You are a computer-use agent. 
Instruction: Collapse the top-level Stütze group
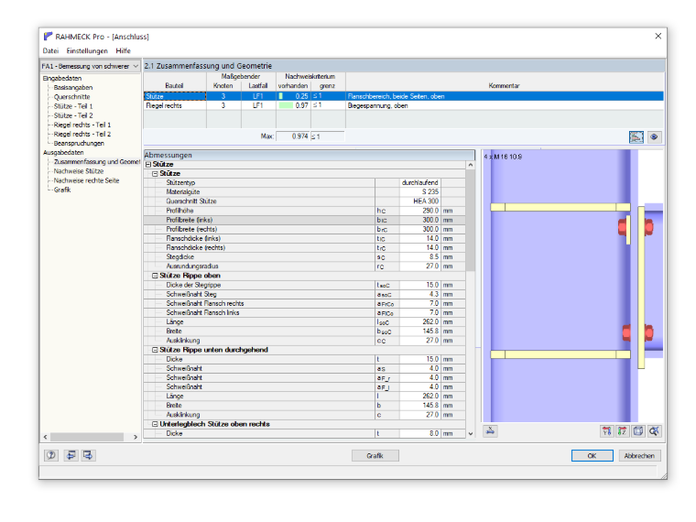[x=148, y=164]
